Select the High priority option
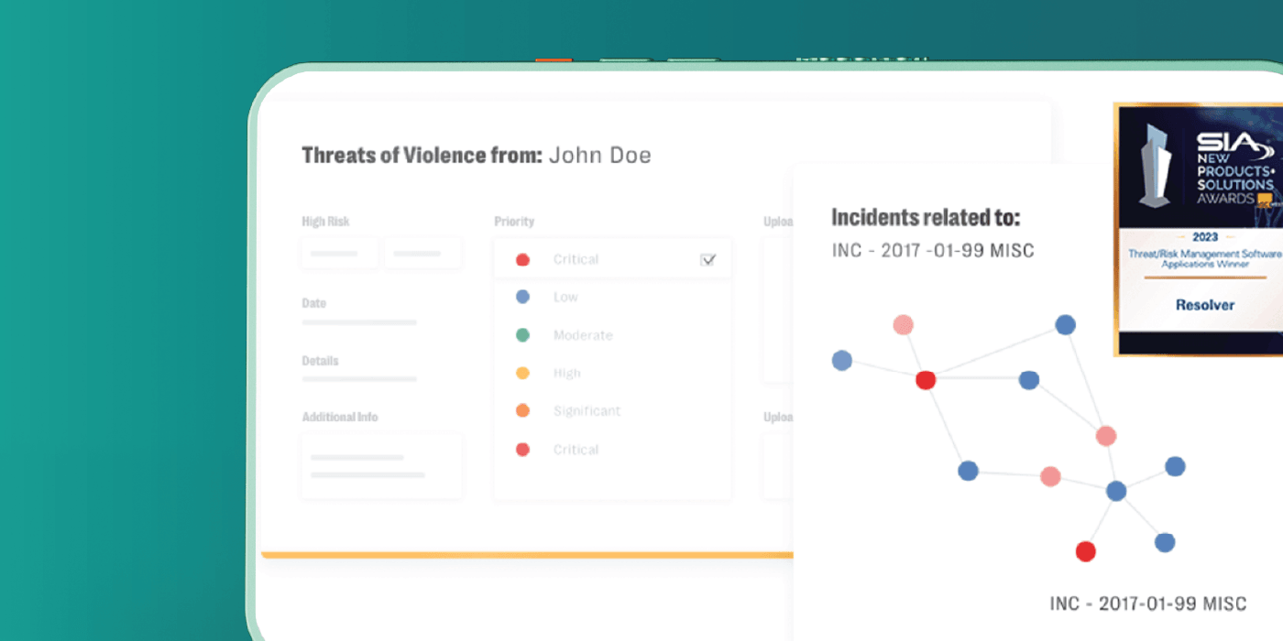 (566, 373)
